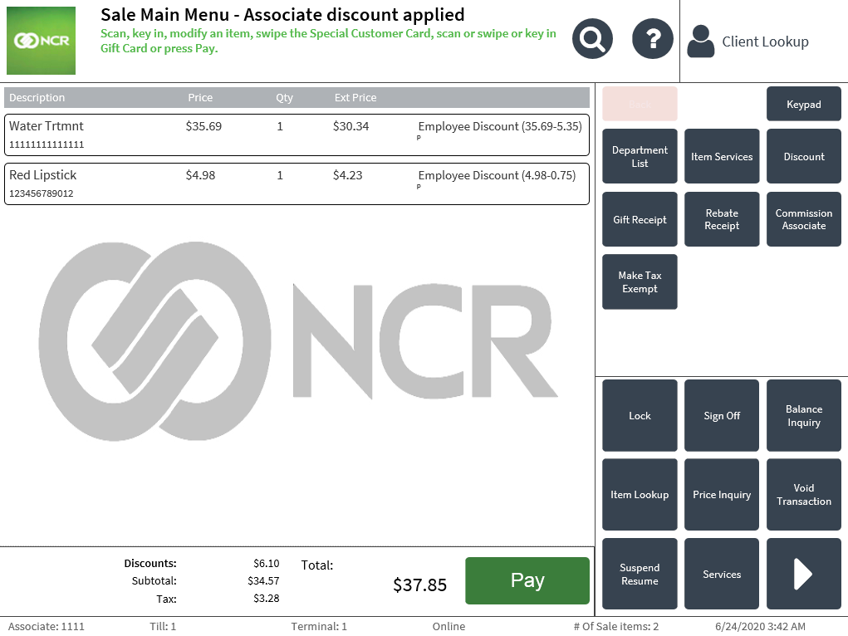The image size is (848, 636).
Task: Go to next page of function buttons
Action: click(x=804, y=574)
